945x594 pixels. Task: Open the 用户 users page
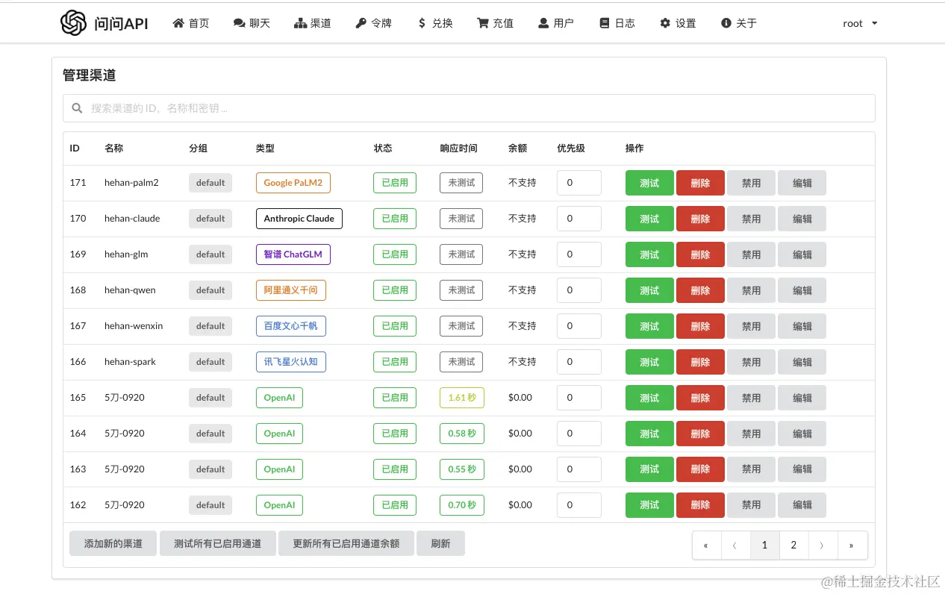tap(556, 23)
